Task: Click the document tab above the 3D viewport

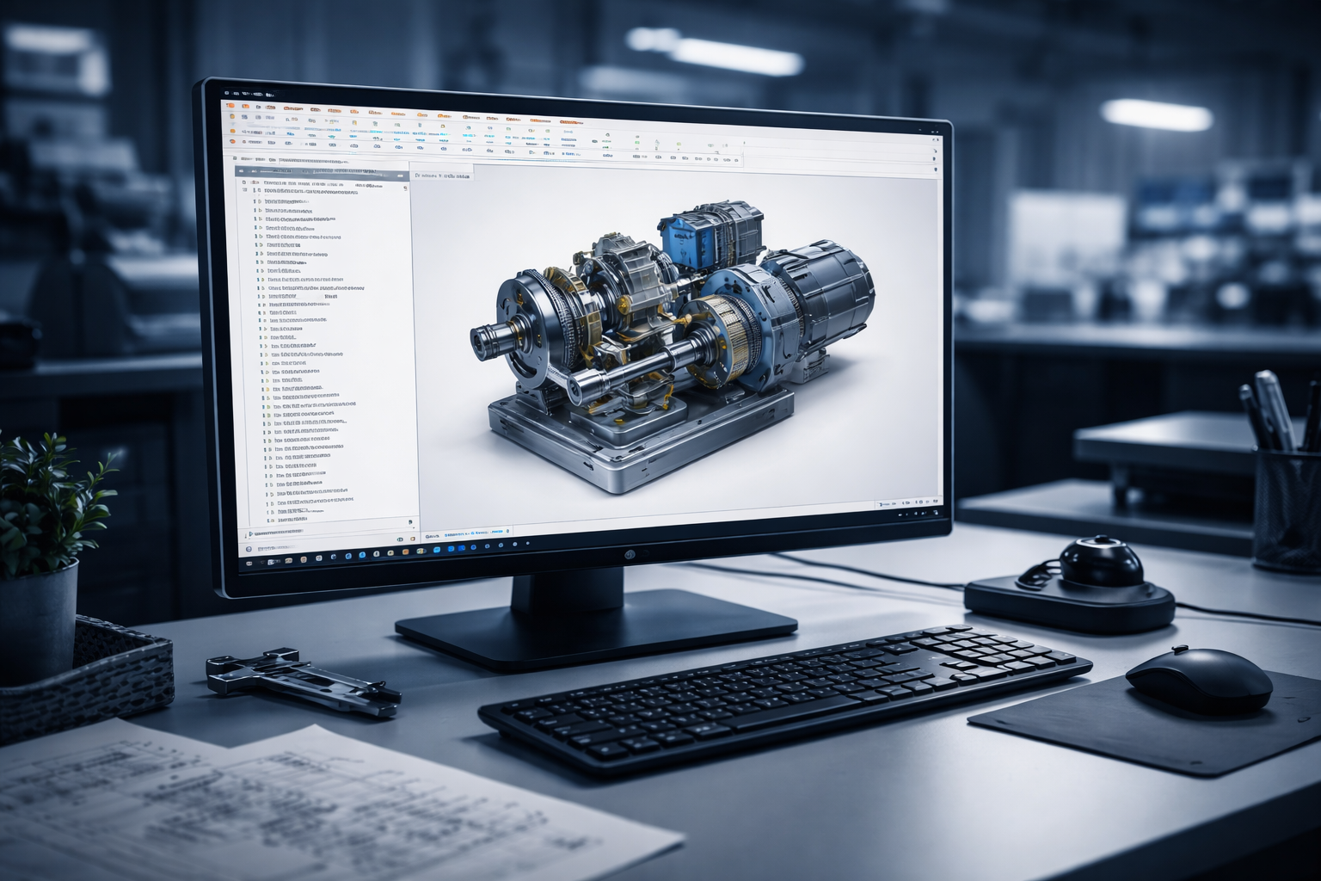Action: coord(443,176)
